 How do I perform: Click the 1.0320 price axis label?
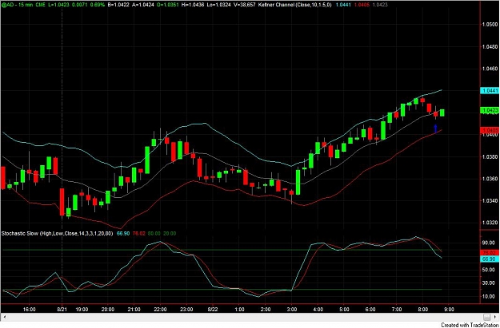click(x=490, y=223)
